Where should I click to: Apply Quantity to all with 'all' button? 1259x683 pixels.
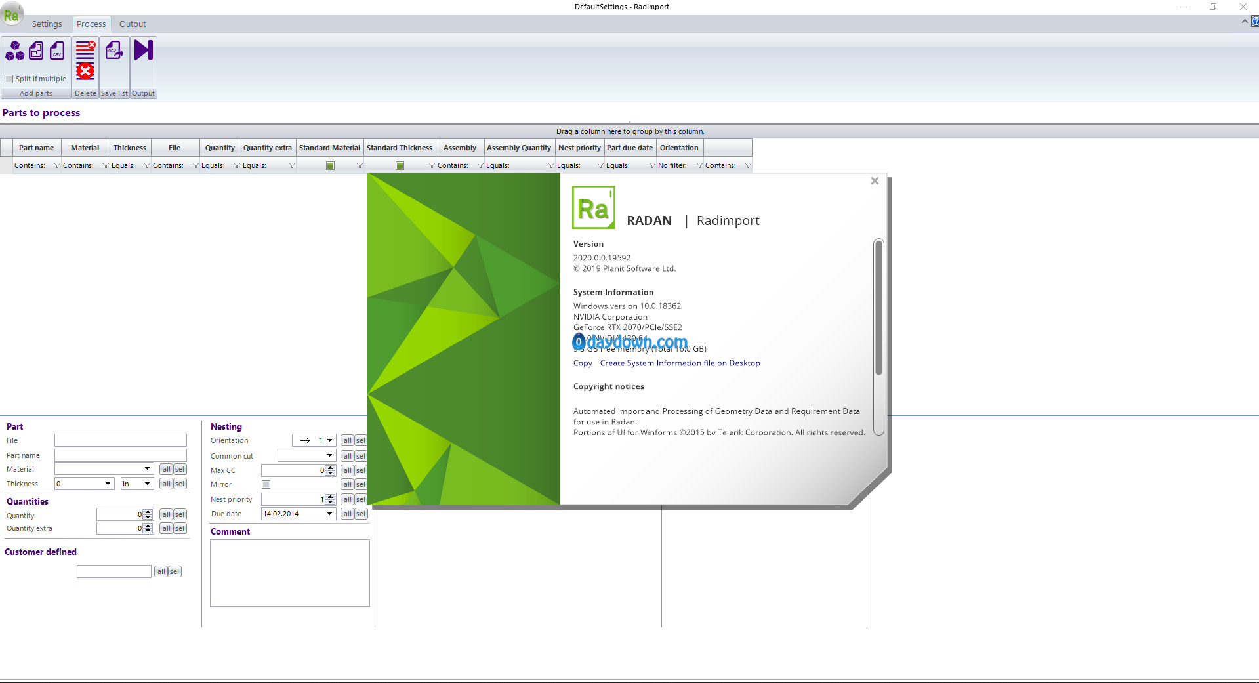(166, 514)
